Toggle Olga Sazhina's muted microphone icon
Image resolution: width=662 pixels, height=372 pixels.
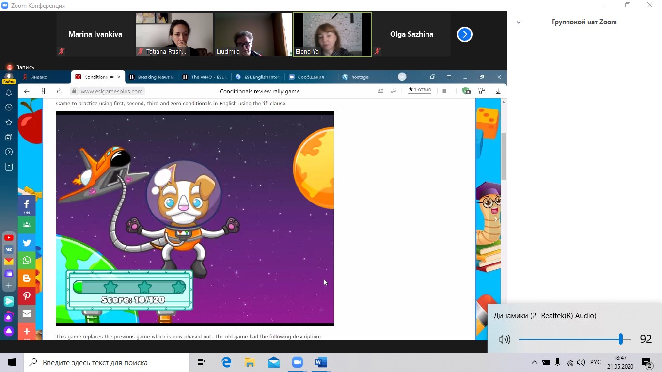[x=378, y=51]
